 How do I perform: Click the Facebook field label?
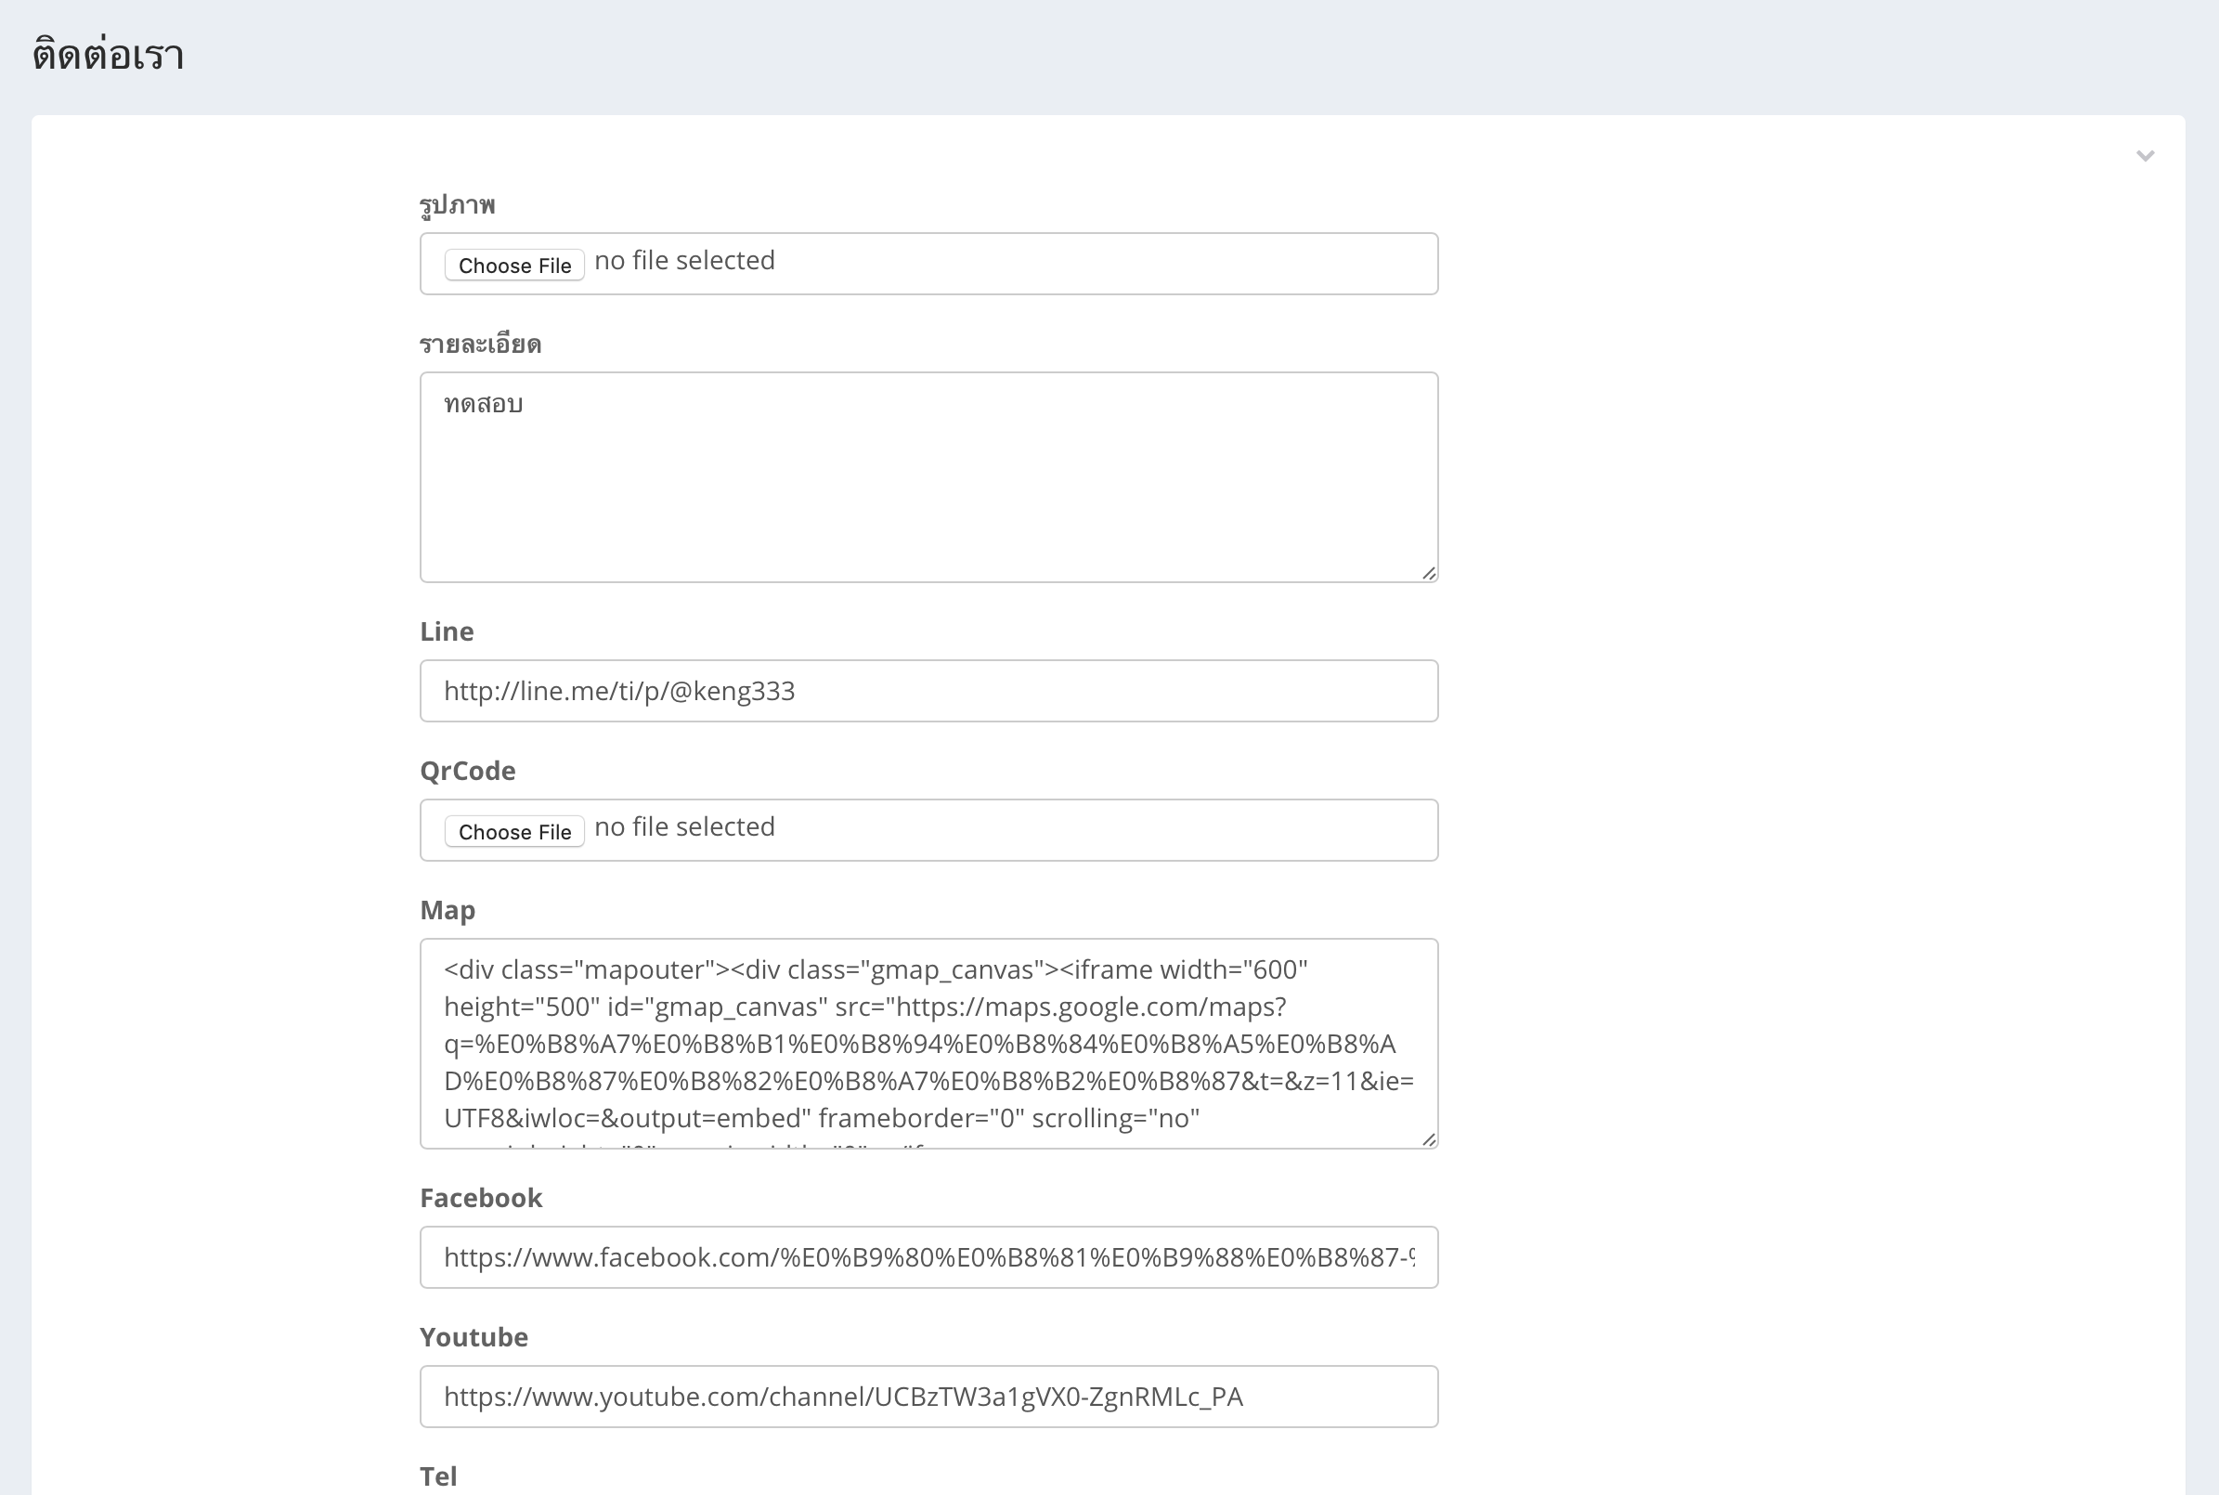480,1198
